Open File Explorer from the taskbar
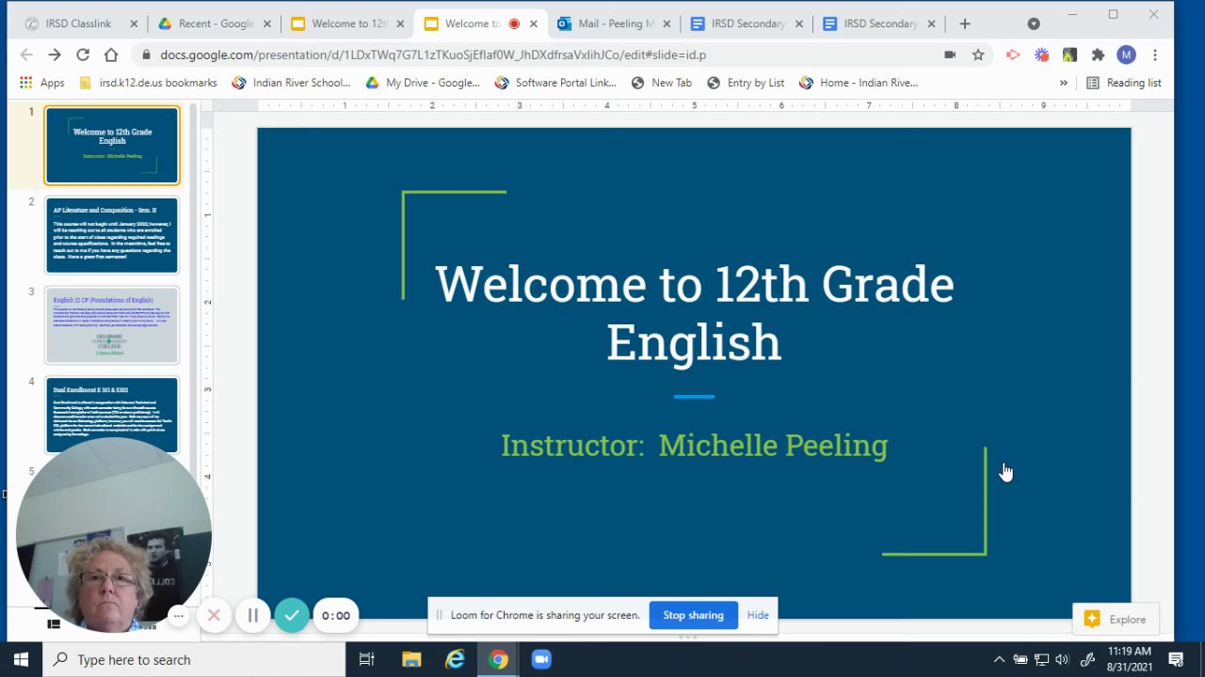 tap(411, 659)
